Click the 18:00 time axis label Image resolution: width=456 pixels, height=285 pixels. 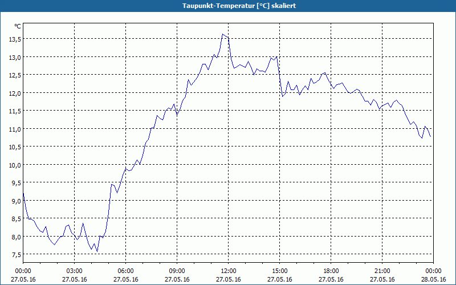tap(331, 271)
